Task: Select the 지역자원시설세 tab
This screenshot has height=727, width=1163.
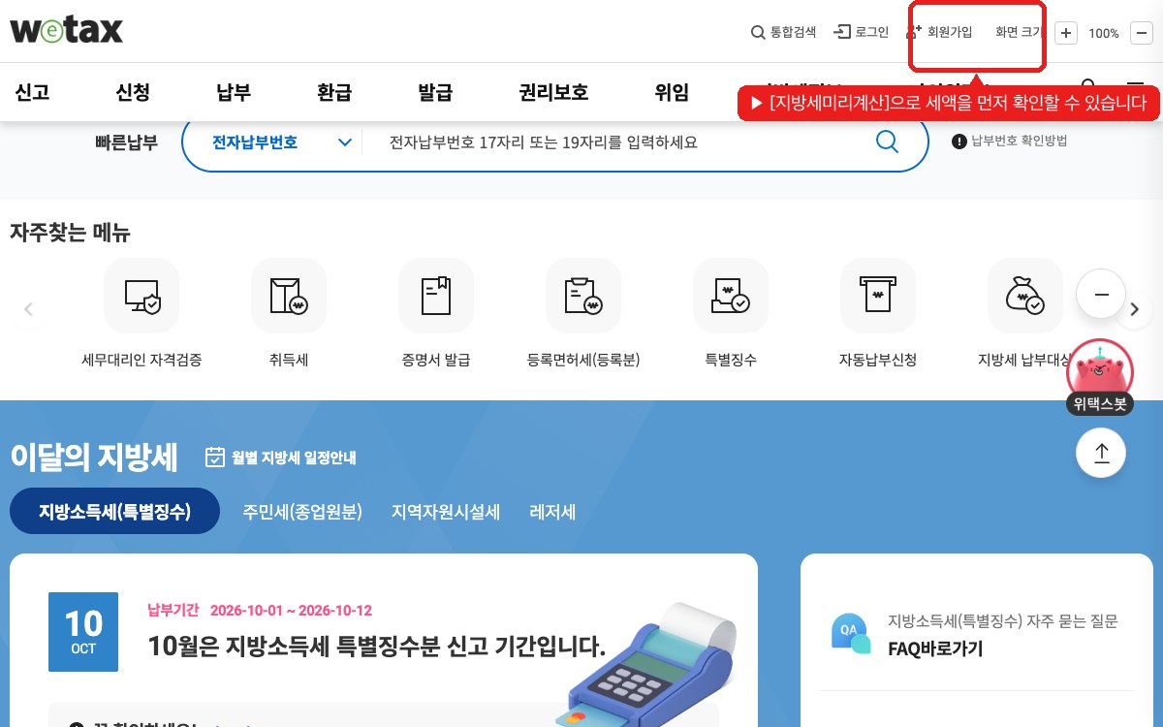Action: point(446,512)
